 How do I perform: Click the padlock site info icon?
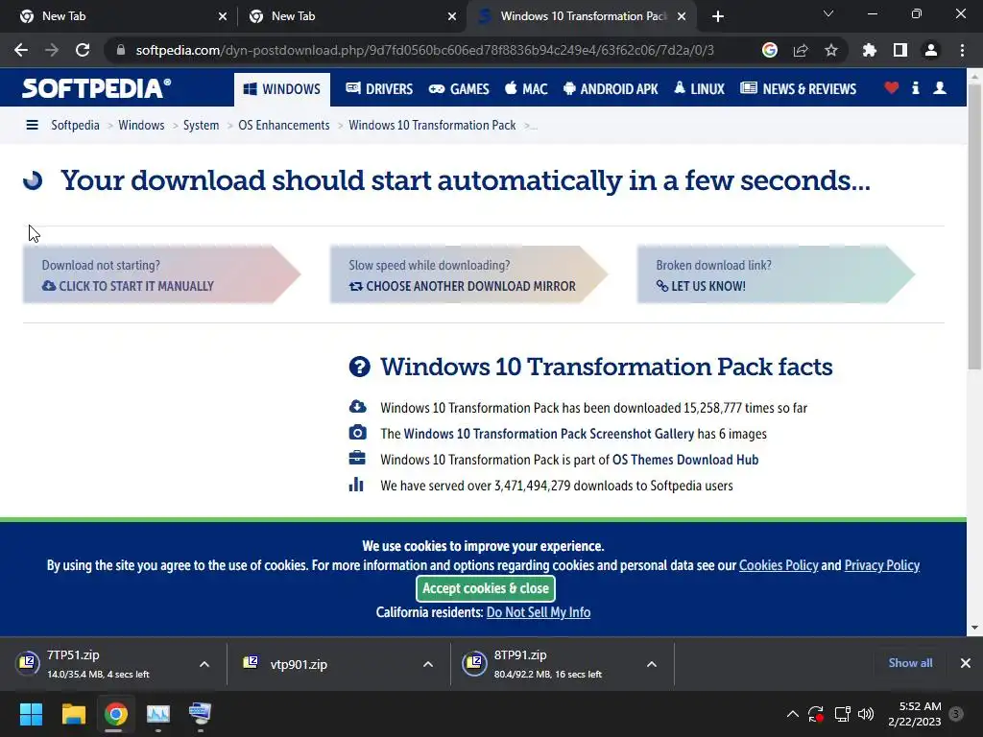coord(120,50)
